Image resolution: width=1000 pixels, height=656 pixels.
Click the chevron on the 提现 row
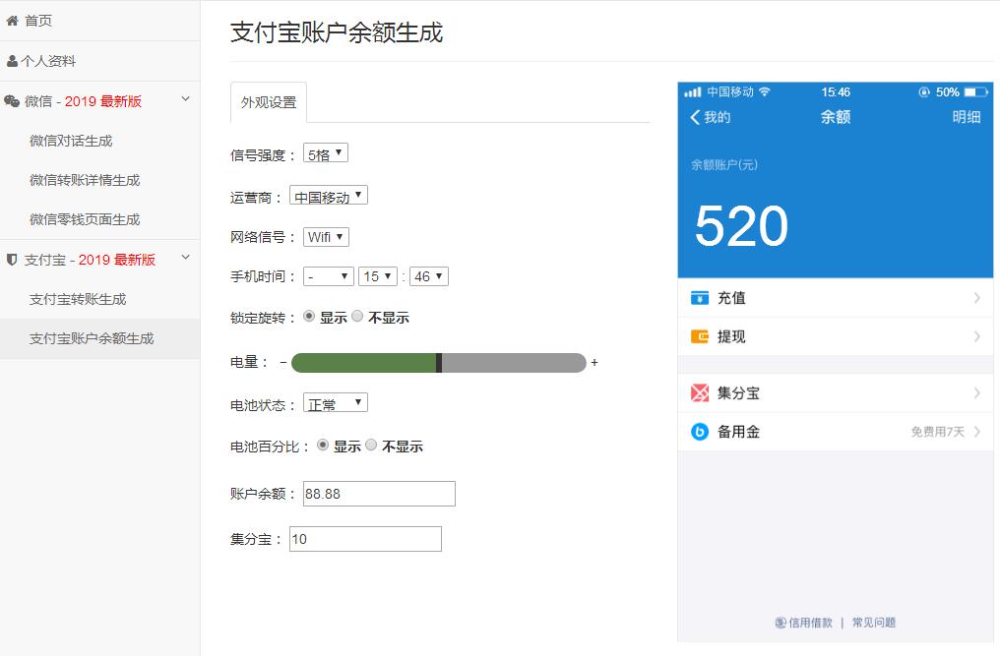click(x=977, y=336)
